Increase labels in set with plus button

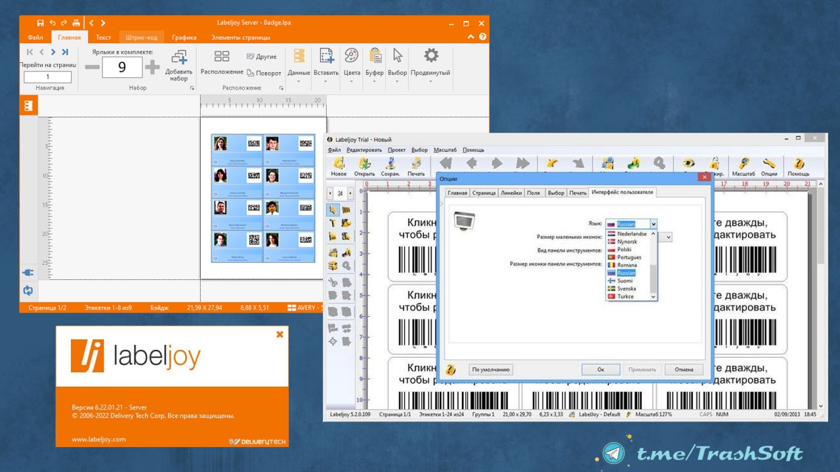pos(152,67)
